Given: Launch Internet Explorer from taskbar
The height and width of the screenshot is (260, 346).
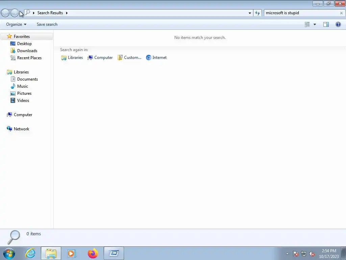Looking at the screenshot, I should pos(30,253).
